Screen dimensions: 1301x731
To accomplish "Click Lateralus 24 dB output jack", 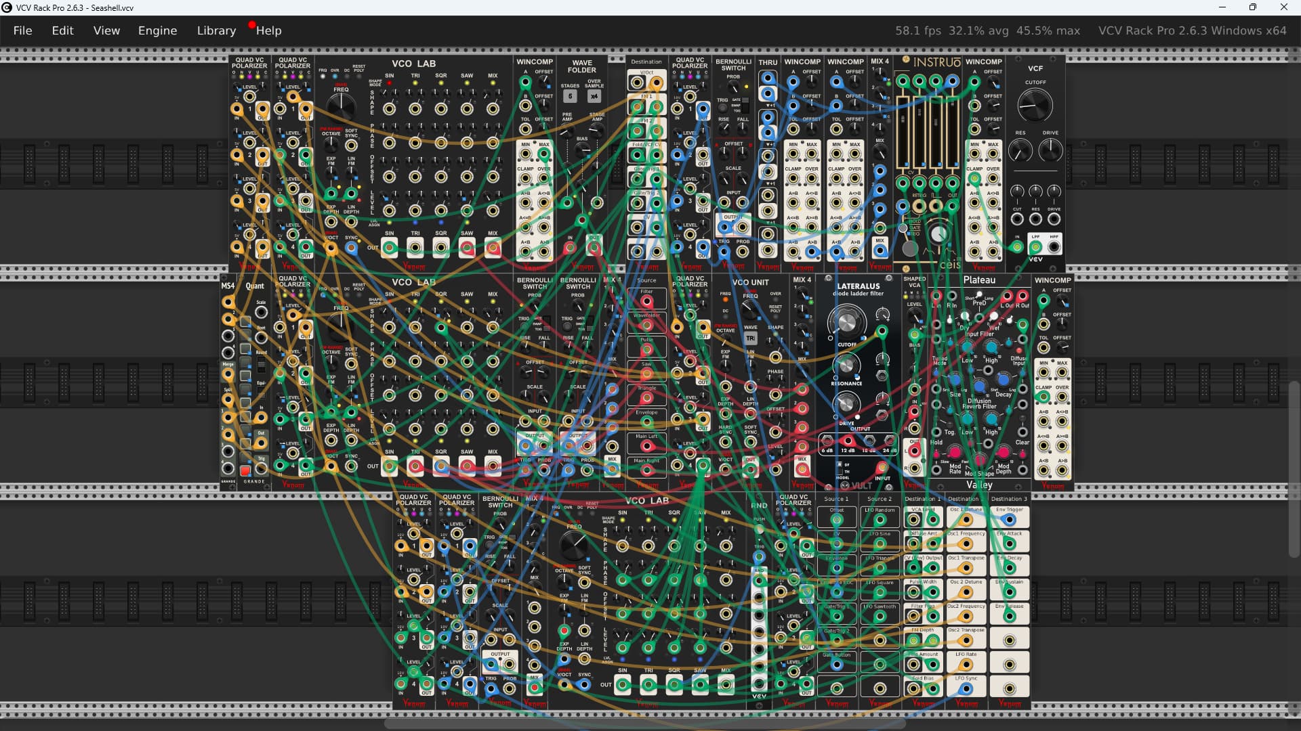I will tap(890, 441).
